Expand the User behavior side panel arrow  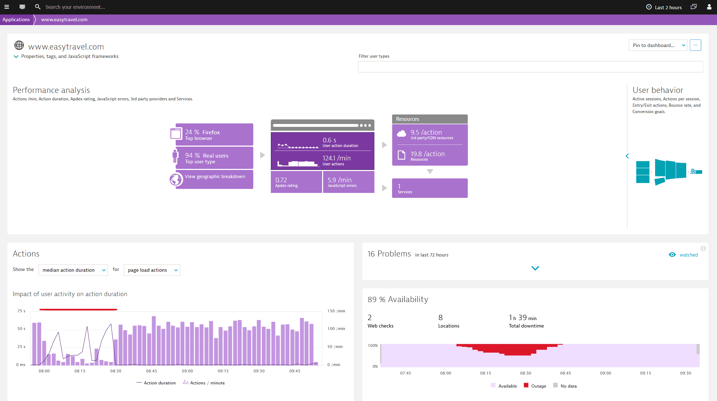(x=627, y=156)
